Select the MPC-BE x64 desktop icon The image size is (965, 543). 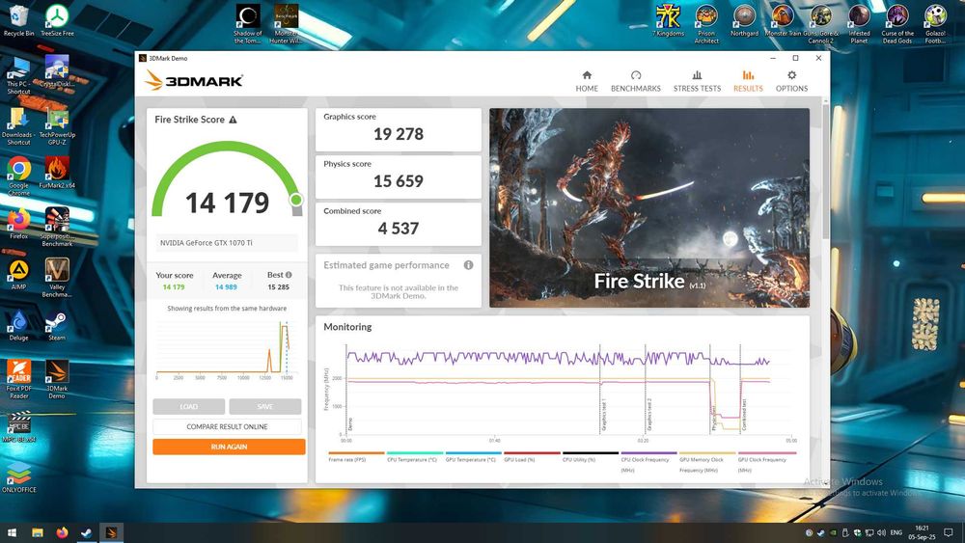pos(19,426)
